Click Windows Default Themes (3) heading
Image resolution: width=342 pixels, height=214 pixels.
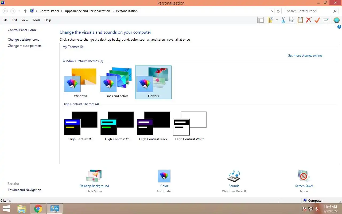pyautogui.click(x=83, y=61)
